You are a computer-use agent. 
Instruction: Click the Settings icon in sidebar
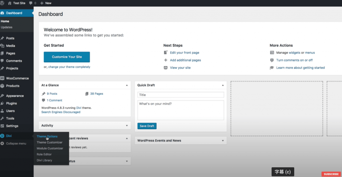click(2, 126)
